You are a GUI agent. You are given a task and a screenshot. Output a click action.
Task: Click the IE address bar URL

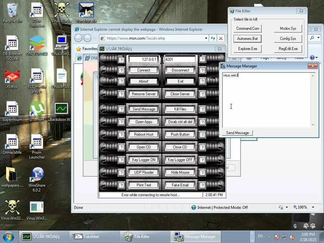coord(136,38)
